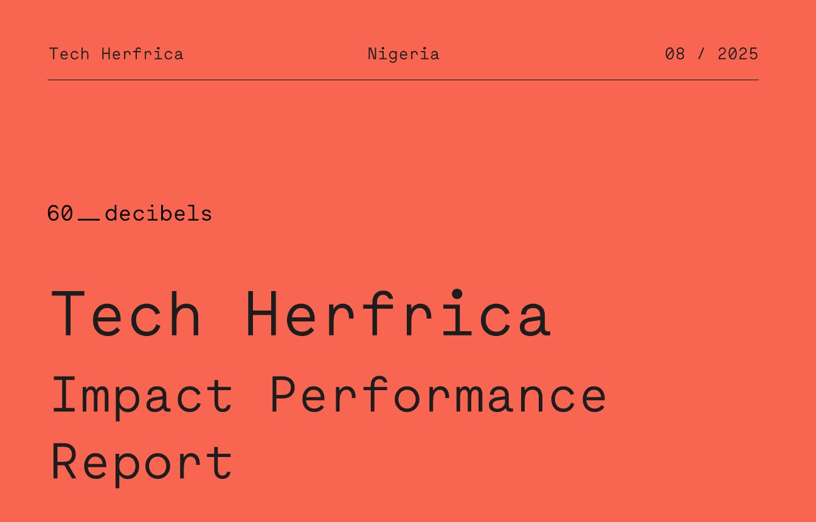The height and width of the screenshot is (522, 816).
Task: Select the "Nigeria" country label
Action: point(404,54)
